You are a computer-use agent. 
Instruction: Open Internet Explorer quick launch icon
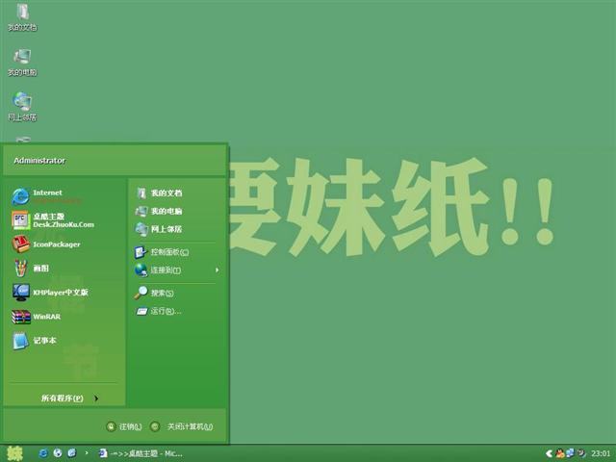[x=43, y=453]
